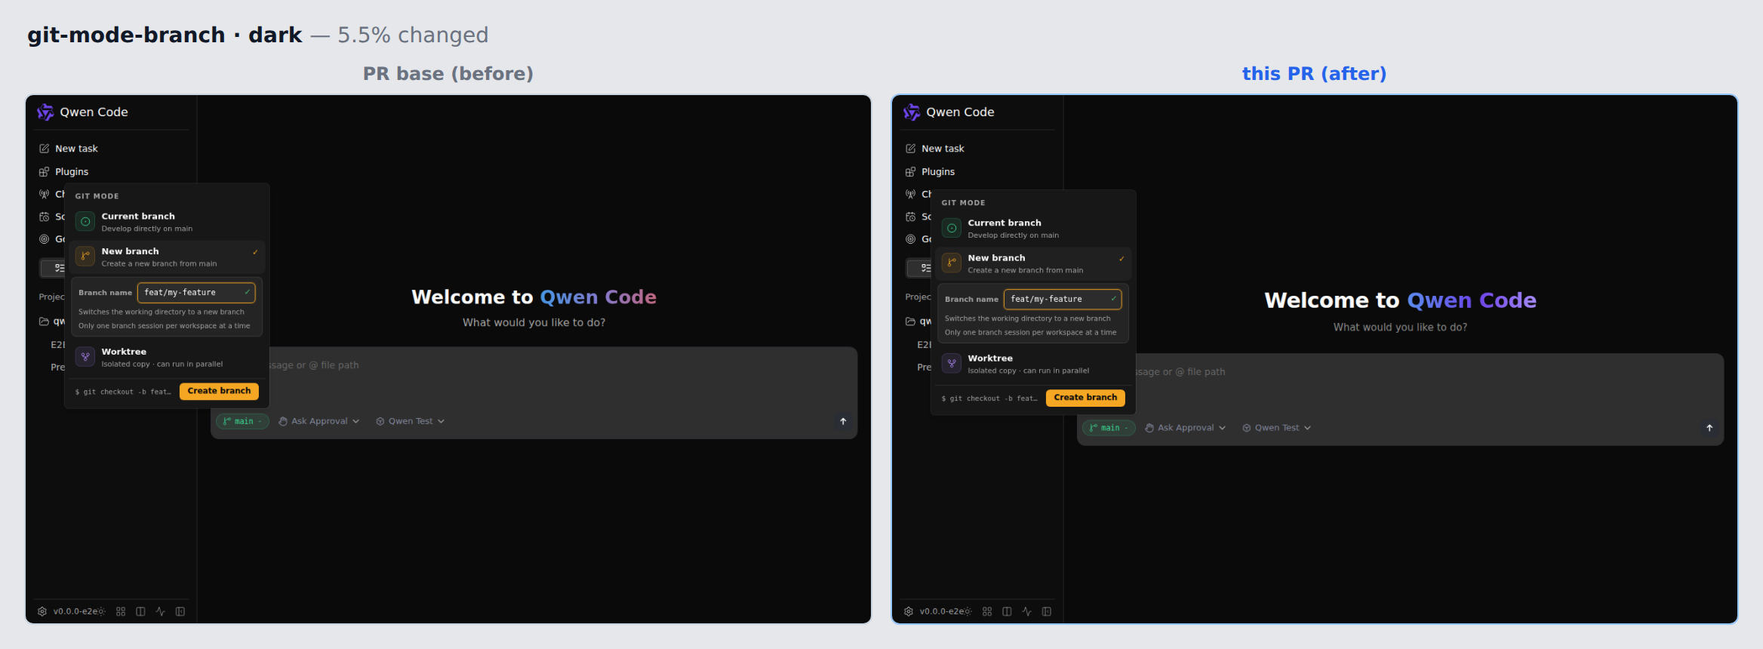
Task: Click the broadcast antenna sidebar icon in after panel
Action: point(911,194)
